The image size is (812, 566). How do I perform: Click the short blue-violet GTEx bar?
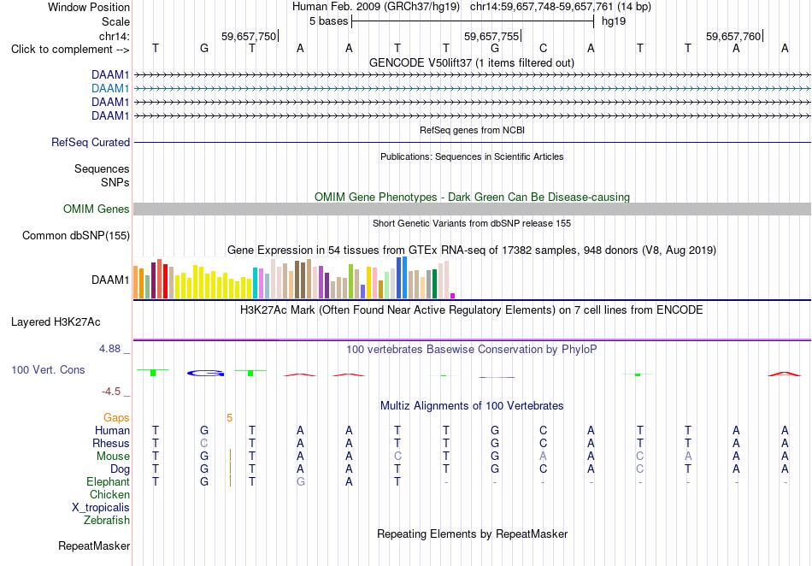click(362, 292)
